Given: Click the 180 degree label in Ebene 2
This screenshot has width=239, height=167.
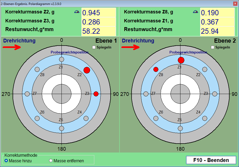Looking at the screenshot, I should pos(180,149).
